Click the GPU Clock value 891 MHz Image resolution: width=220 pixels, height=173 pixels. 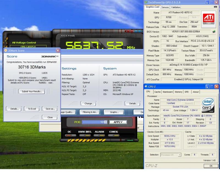167,70
